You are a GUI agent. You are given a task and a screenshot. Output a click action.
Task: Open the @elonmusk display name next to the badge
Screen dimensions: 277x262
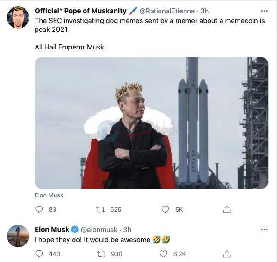(52, 230)
